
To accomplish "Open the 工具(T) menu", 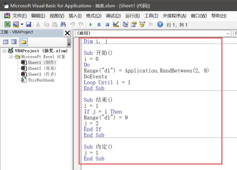I will tap(151, 16).
